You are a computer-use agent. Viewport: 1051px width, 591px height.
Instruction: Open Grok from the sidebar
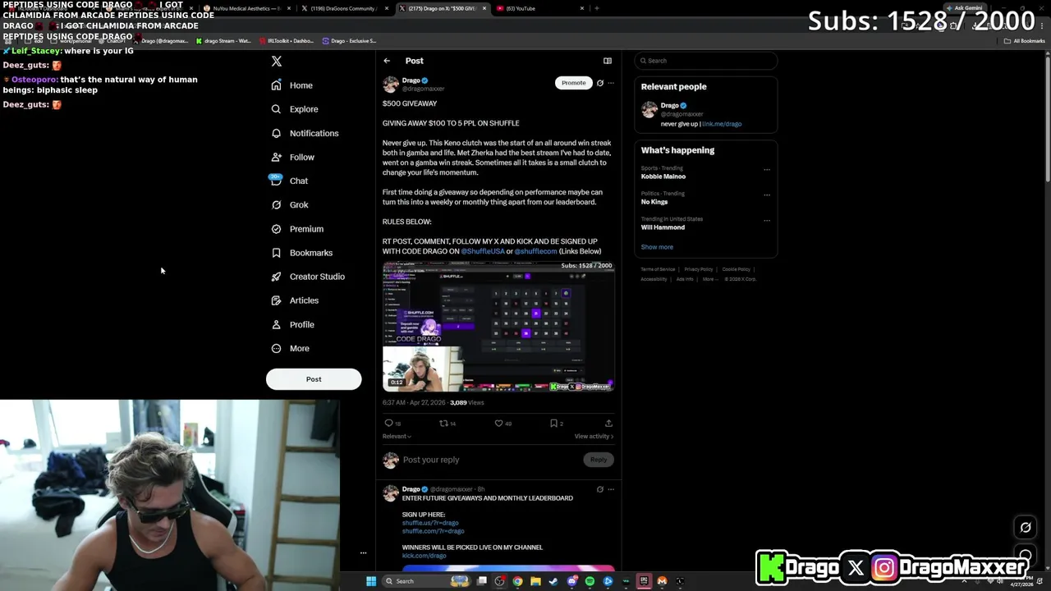290,204
